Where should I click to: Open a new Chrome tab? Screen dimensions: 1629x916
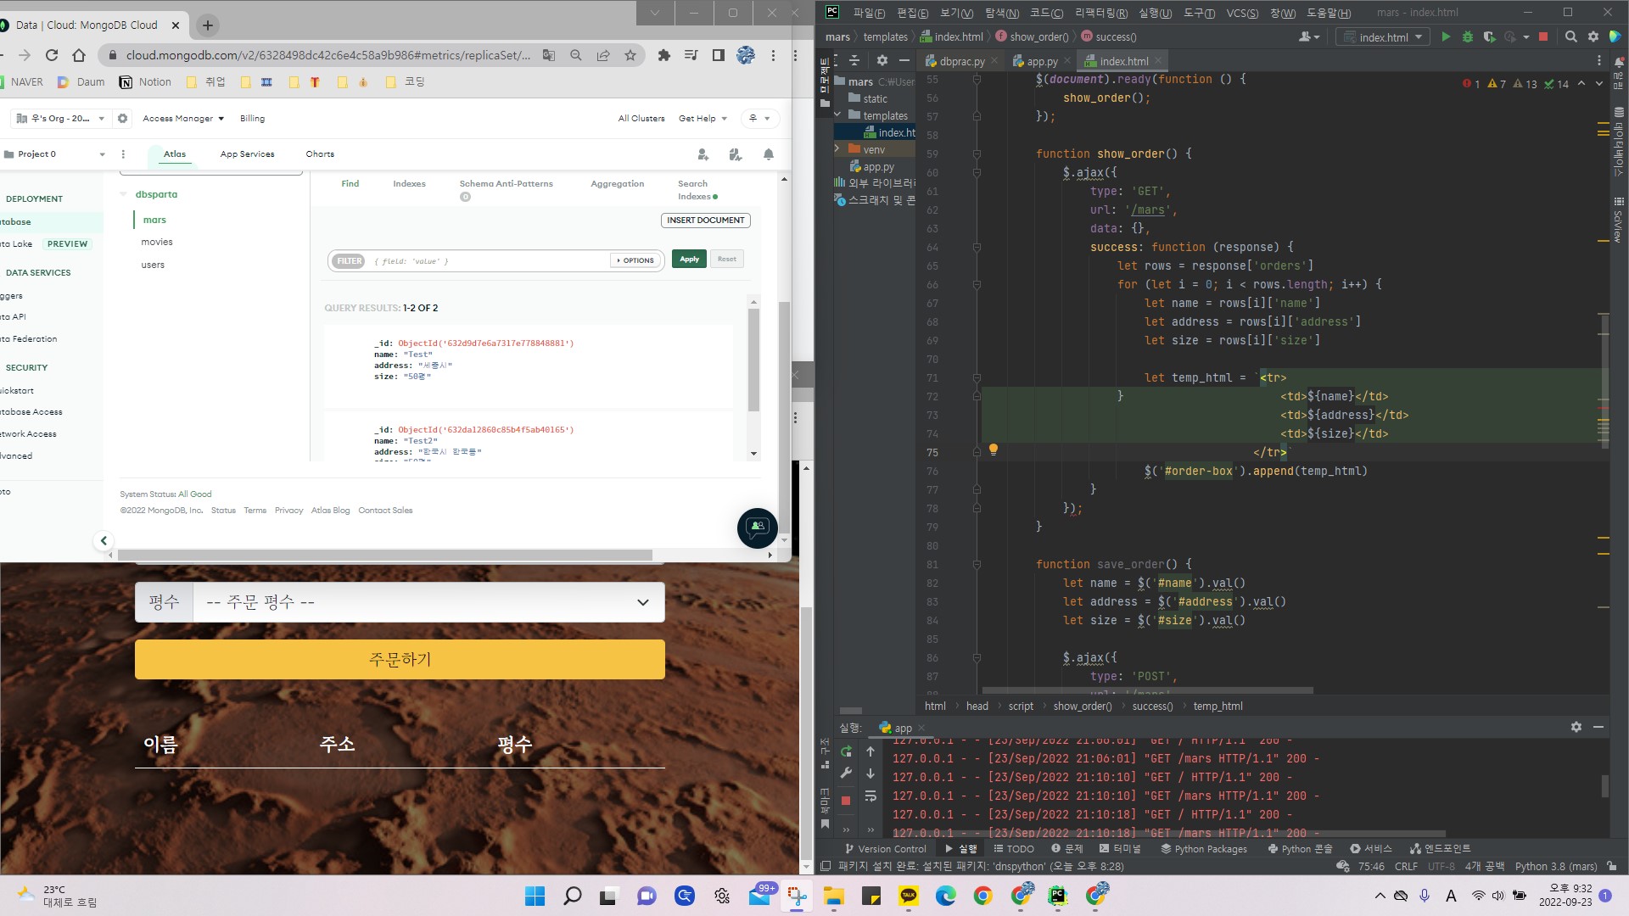[x=207, y=25]
